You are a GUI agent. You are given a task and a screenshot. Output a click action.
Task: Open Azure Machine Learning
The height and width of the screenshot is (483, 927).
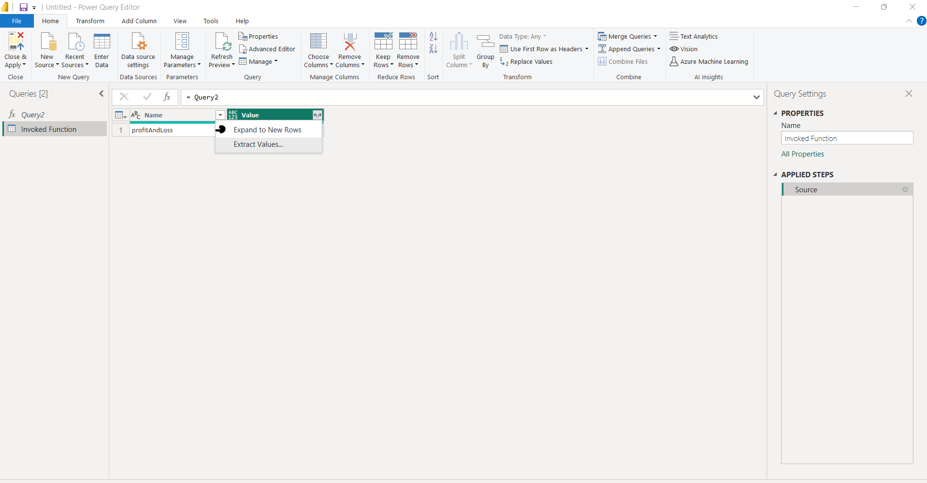pyautogui.click(x=709, y=61)
